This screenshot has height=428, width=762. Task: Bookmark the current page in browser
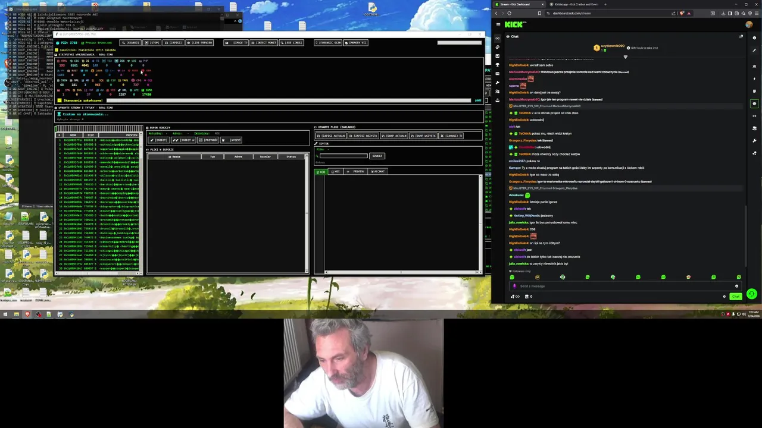(539, 13)
